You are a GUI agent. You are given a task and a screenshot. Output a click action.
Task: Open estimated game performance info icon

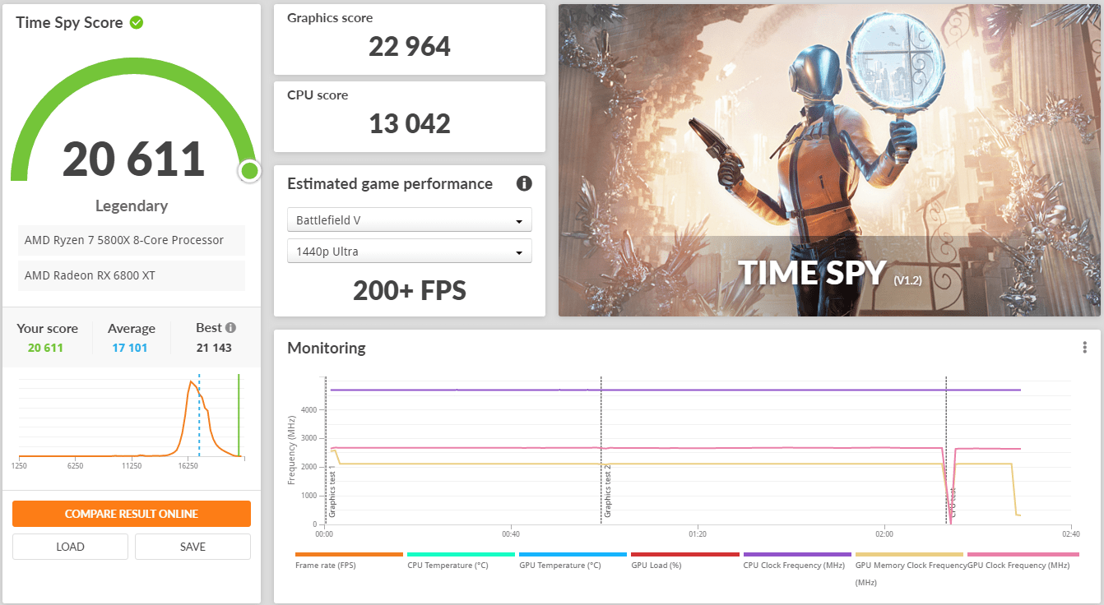pos(524,183)
